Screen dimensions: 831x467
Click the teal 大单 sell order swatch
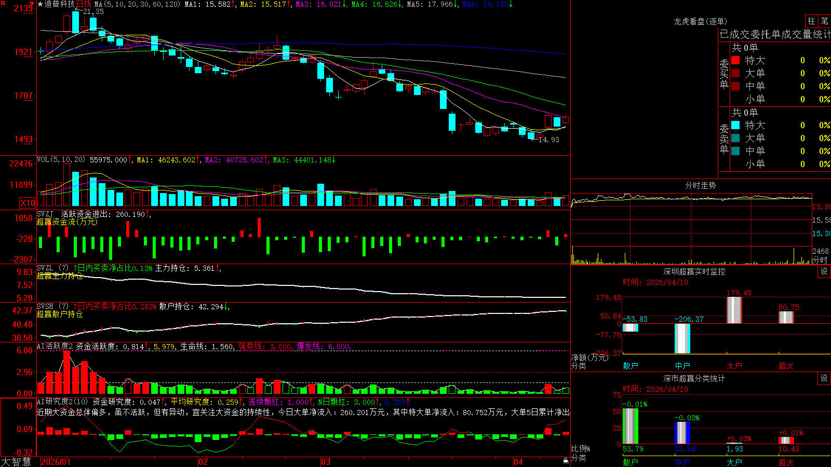[735, 138]
